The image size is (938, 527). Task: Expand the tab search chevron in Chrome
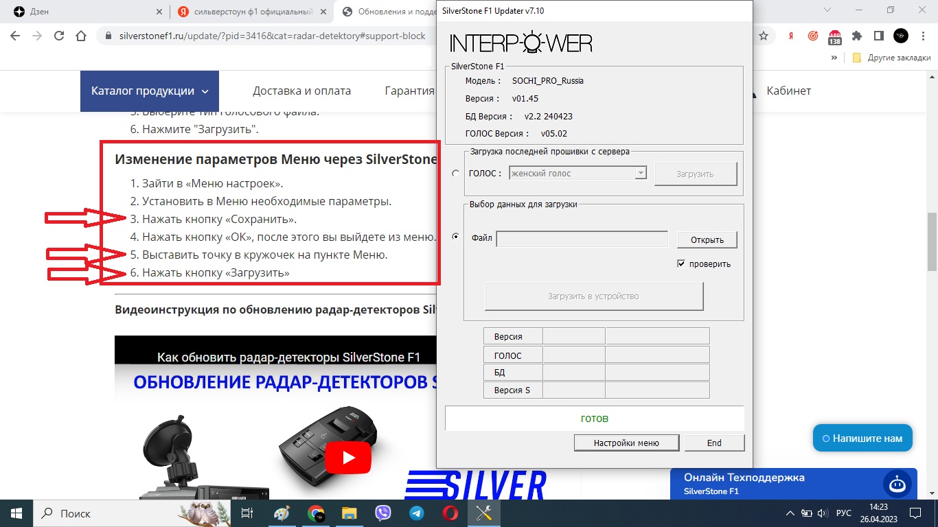coord(827,10)
